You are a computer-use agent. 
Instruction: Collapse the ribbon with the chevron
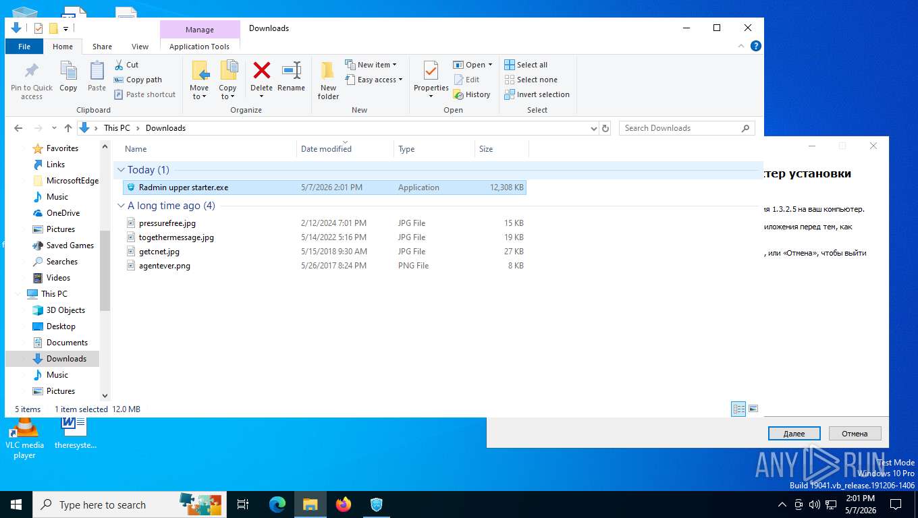coord(742,46)
